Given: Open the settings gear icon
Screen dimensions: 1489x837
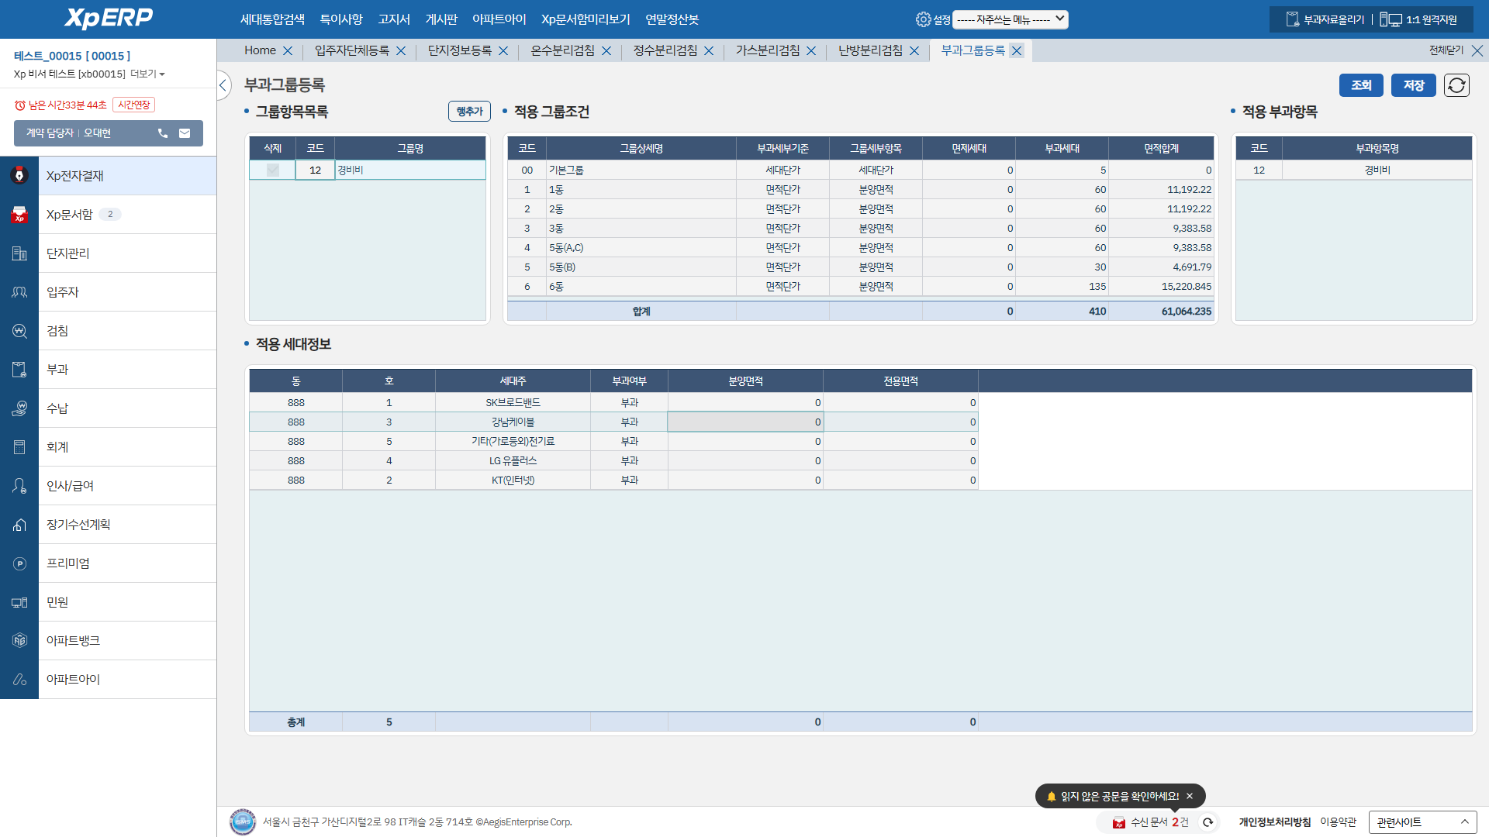Looking at the screenshot, I should tap(923, 19).
